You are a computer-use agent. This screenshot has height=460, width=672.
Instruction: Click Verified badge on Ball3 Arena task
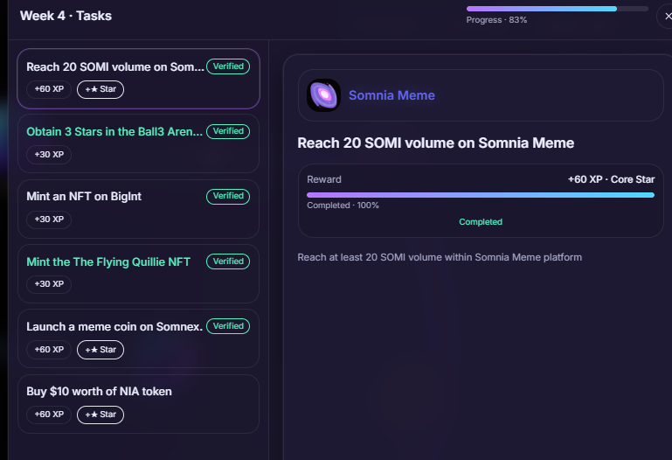(x=228, y=131)
